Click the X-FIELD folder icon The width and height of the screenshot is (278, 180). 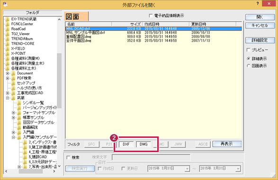7,49
